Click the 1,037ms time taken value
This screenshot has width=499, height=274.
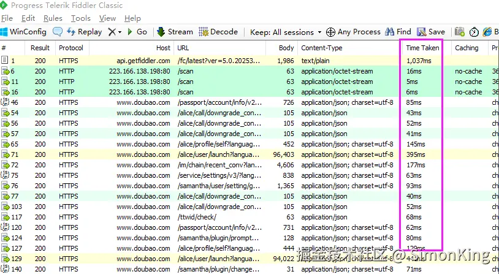coord(419,61)
